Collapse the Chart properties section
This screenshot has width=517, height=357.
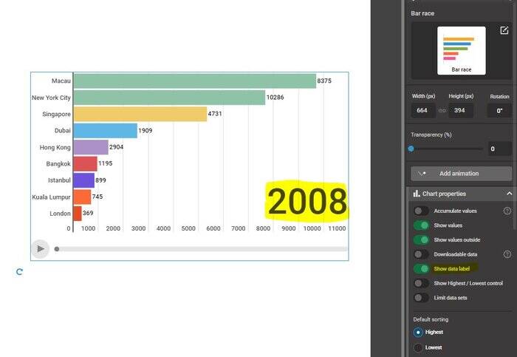coord(509,194)
